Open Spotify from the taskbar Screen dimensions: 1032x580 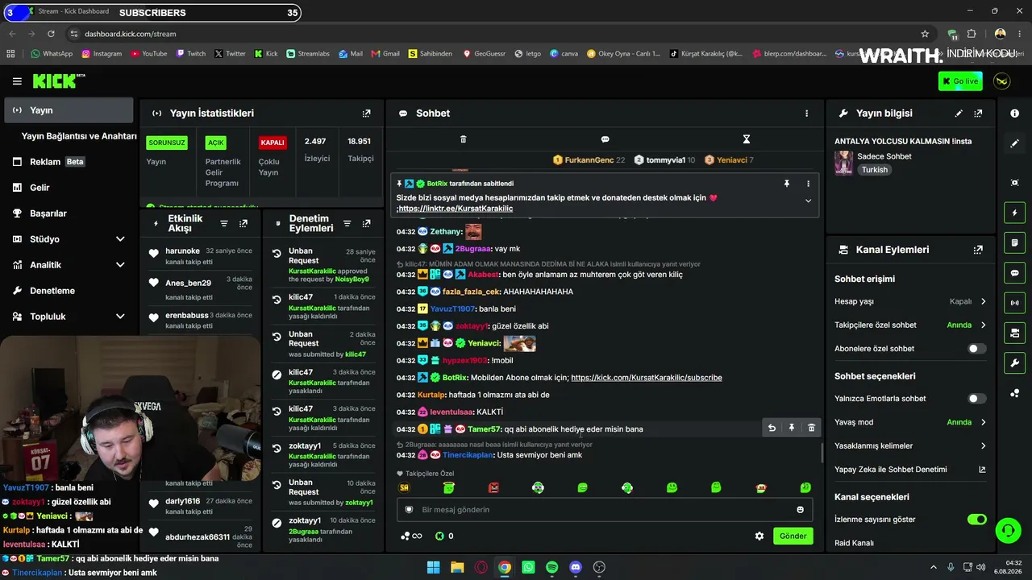coord(551,567)
